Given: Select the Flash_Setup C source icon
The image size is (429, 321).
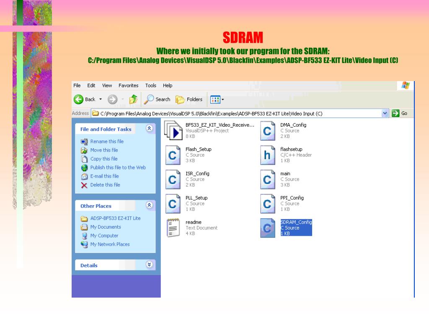Looking at the screenshot, I should pos(173,155).
